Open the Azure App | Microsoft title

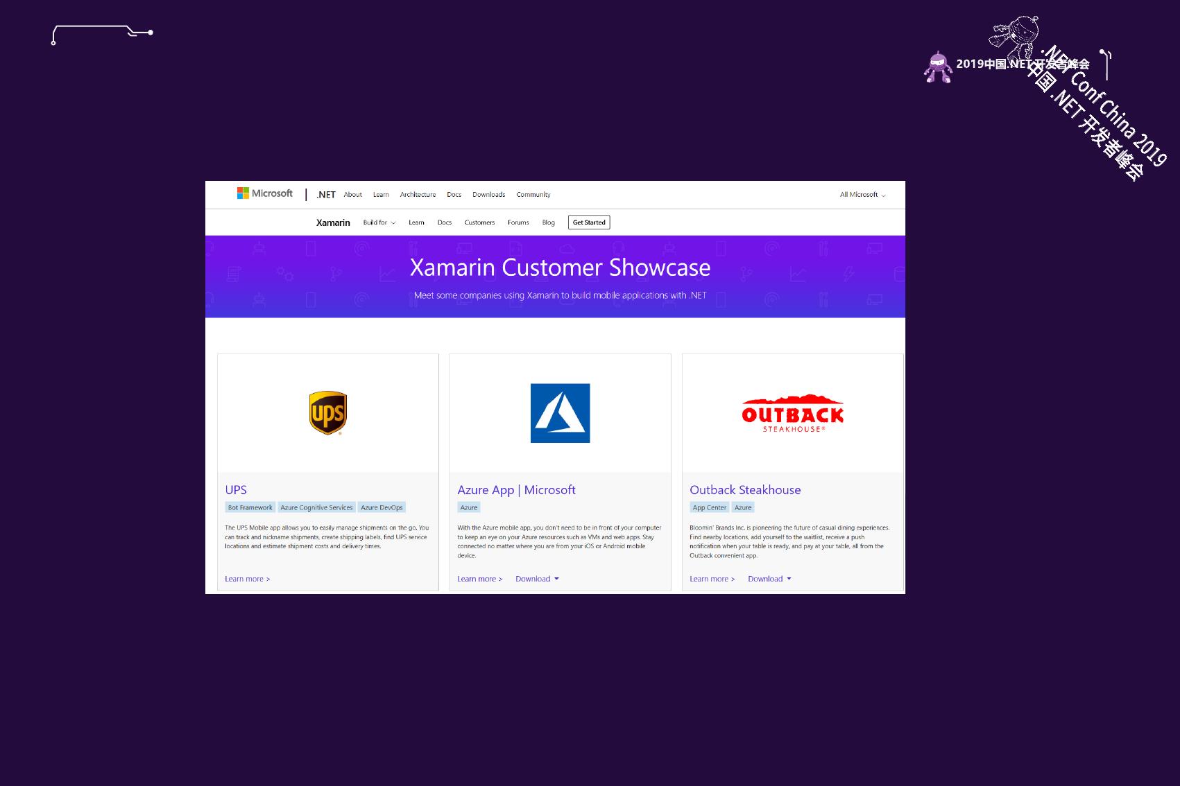point(516,490)
